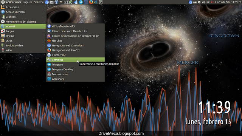This screenshot has height=136, width=242.
Task: Click the Chromium icon in the Internet submenu
Action: point(49,45)
